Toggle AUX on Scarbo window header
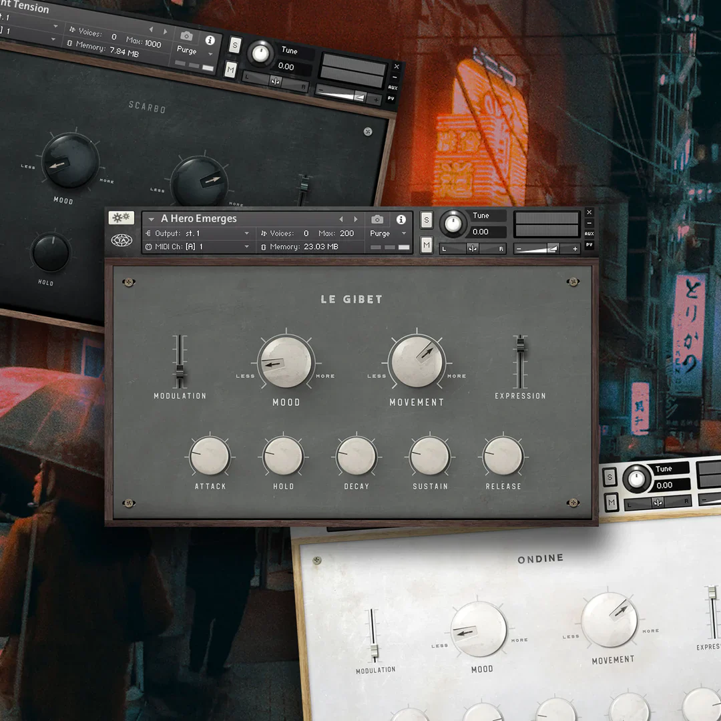Screen dimensions: 721x721 pyautogui.click(x=393, y=87)
